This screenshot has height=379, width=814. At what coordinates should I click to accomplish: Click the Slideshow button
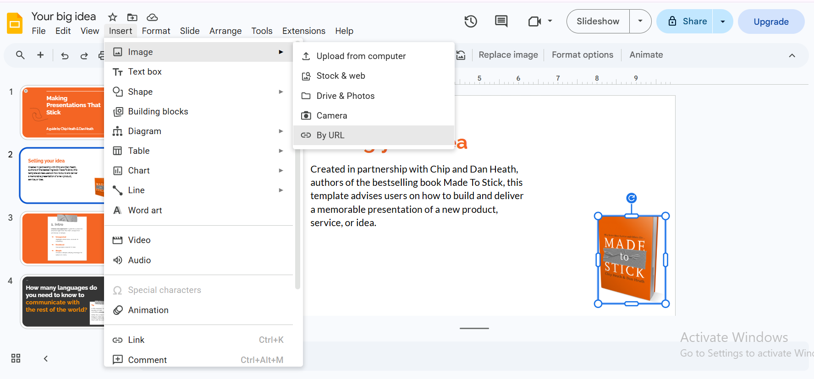click(598, 22)
